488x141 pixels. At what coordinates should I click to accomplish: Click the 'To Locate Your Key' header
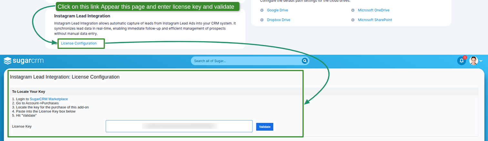tap(29, 92)
